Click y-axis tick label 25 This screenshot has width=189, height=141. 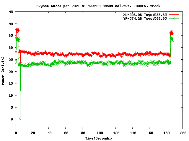pyautogui.click(x=11, y=59)
